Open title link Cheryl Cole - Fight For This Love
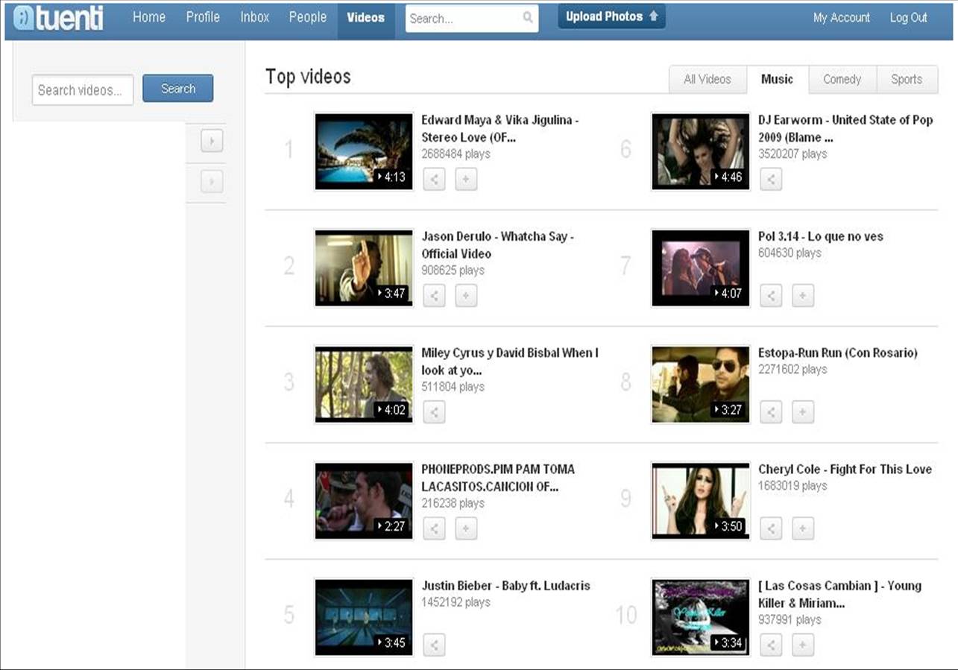Image resolution: width=958 pixels, height=670 pixels. pos(845,470)
